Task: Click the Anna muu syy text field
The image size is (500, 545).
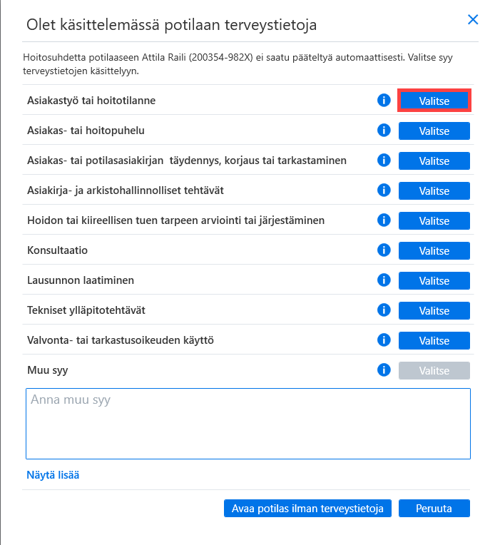Action: (x=248, y=424)
